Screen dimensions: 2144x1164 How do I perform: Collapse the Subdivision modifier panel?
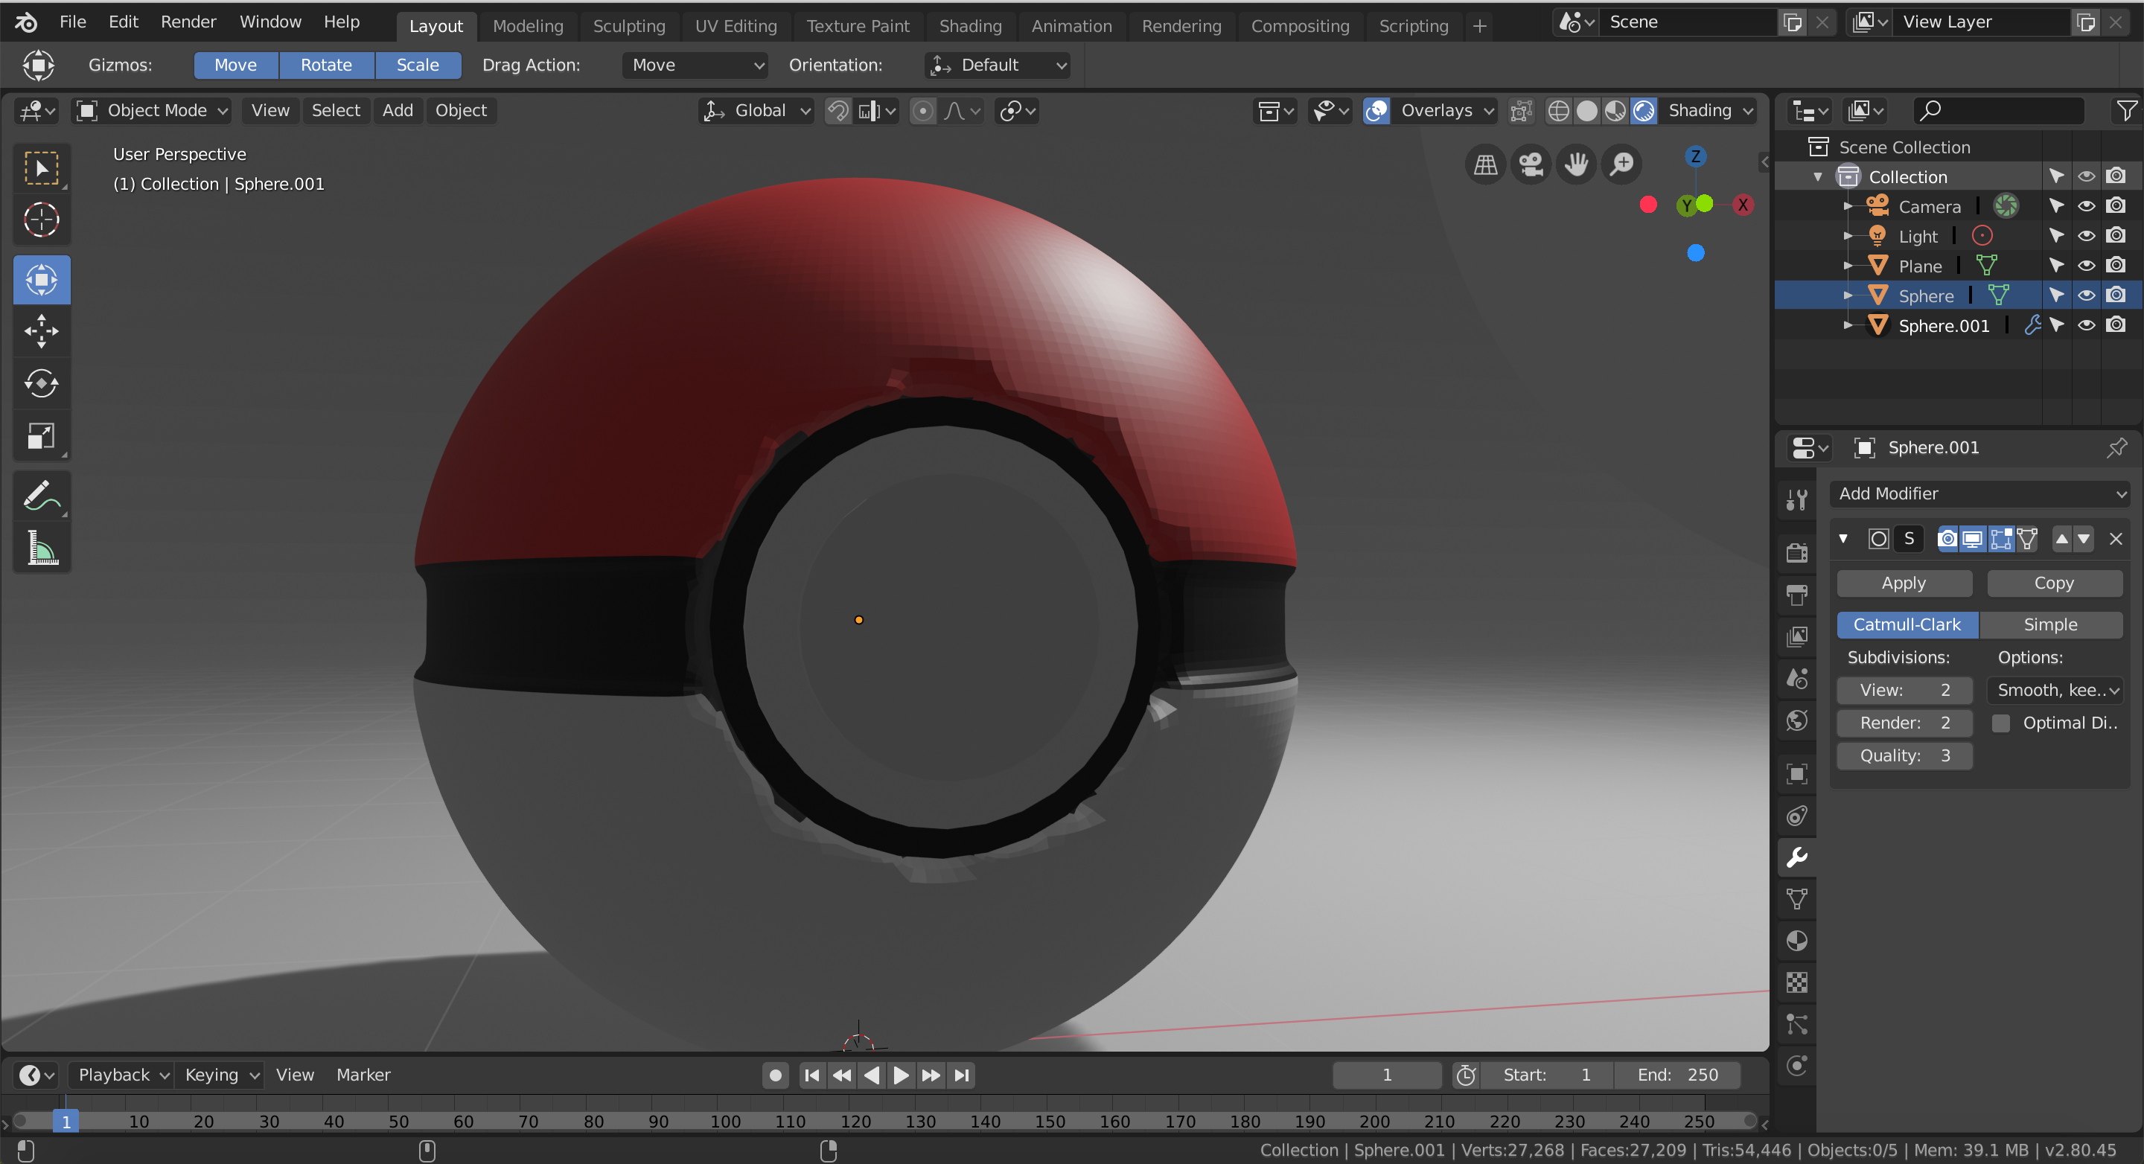click(1843, 539)
